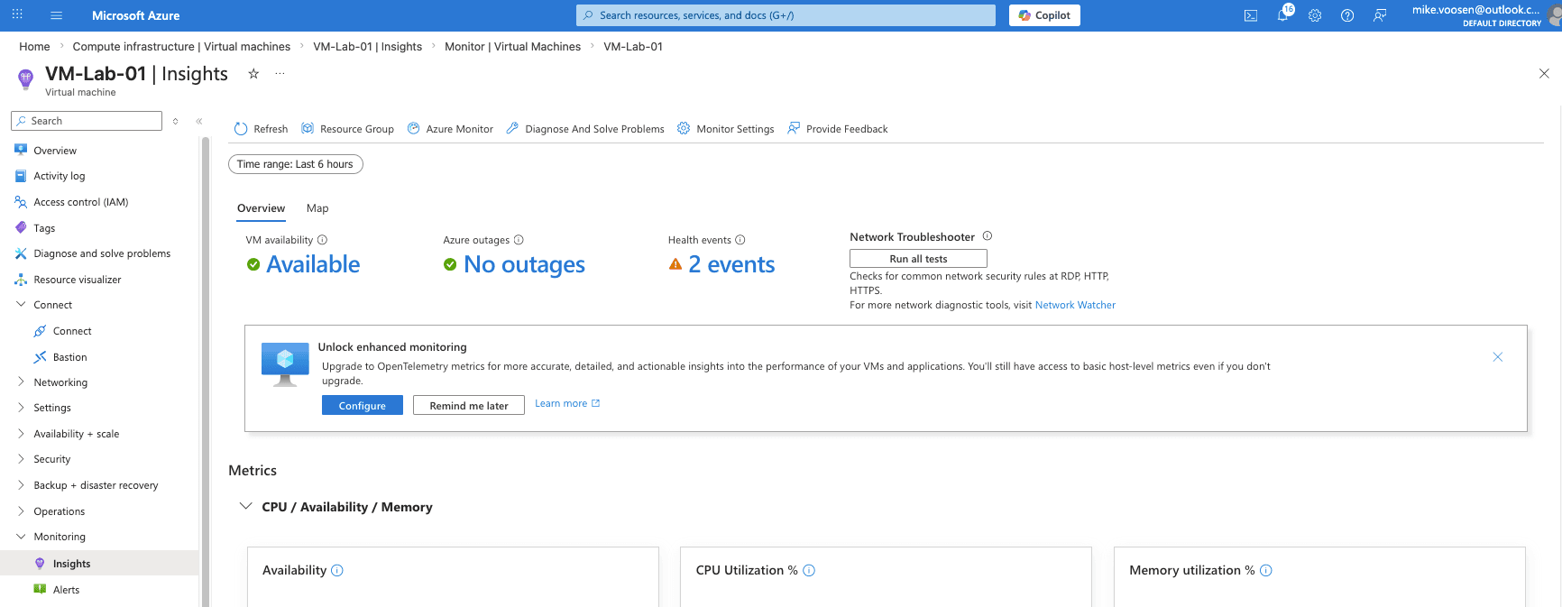1562x607 pixels.
Task: Collapse the sidebar with double chevron
Action: (x=199, y=121)
